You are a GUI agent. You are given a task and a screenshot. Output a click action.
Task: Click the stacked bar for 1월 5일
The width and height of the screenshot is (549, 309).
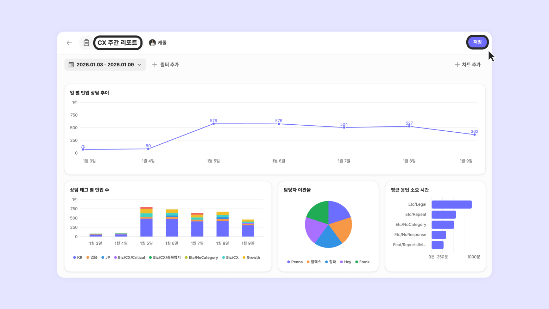(x=146, y=222)
